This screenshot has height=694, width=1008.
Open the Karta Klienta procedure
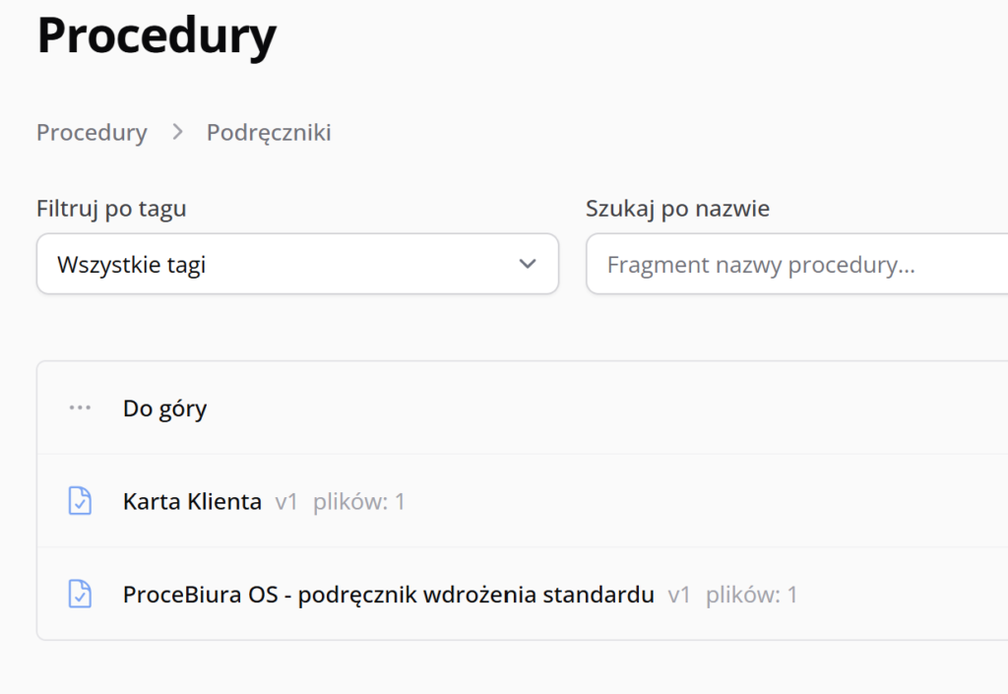(192, 501)
